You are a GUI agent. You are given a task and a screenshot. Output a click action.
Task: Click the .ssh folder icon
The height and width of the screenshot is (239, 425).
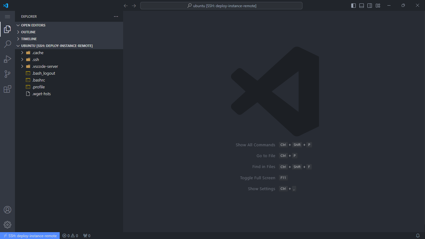28,59
